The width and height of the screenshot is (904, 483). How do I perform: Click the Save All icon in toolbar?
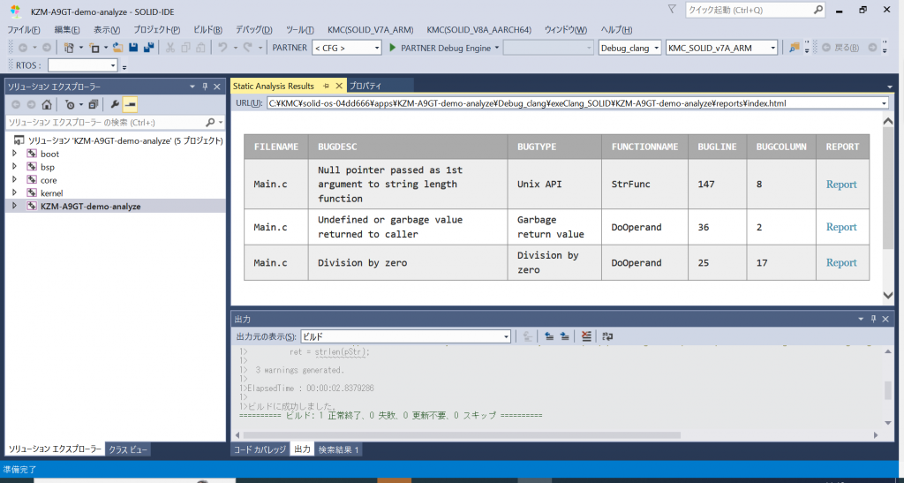[148, 47]
